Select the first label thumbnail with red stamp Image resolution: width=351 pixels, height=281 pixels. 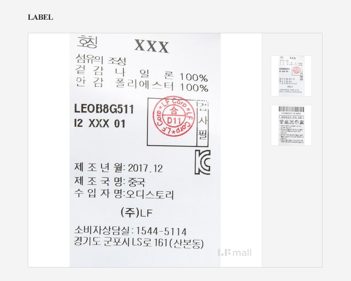click(x=291, y=76)
